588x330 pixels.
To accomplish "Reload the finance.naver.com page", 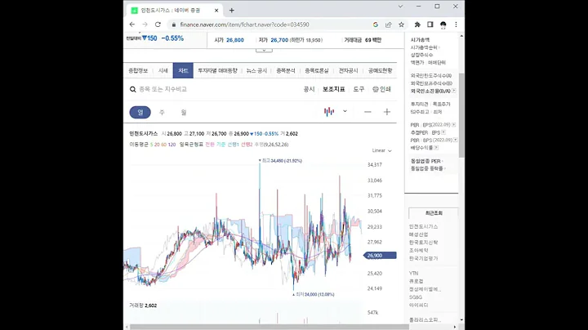I will (x=158, y=25).
